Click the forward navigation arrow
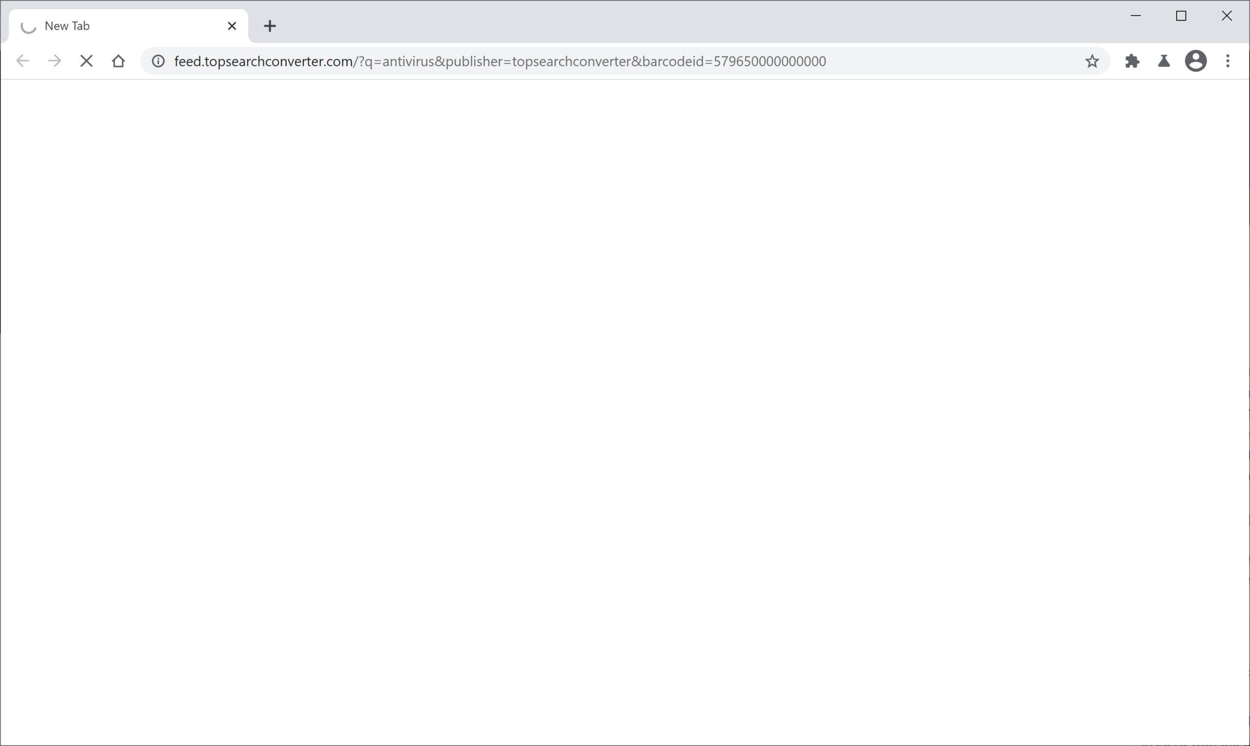Screen dimensions: 1250x746 54,61
